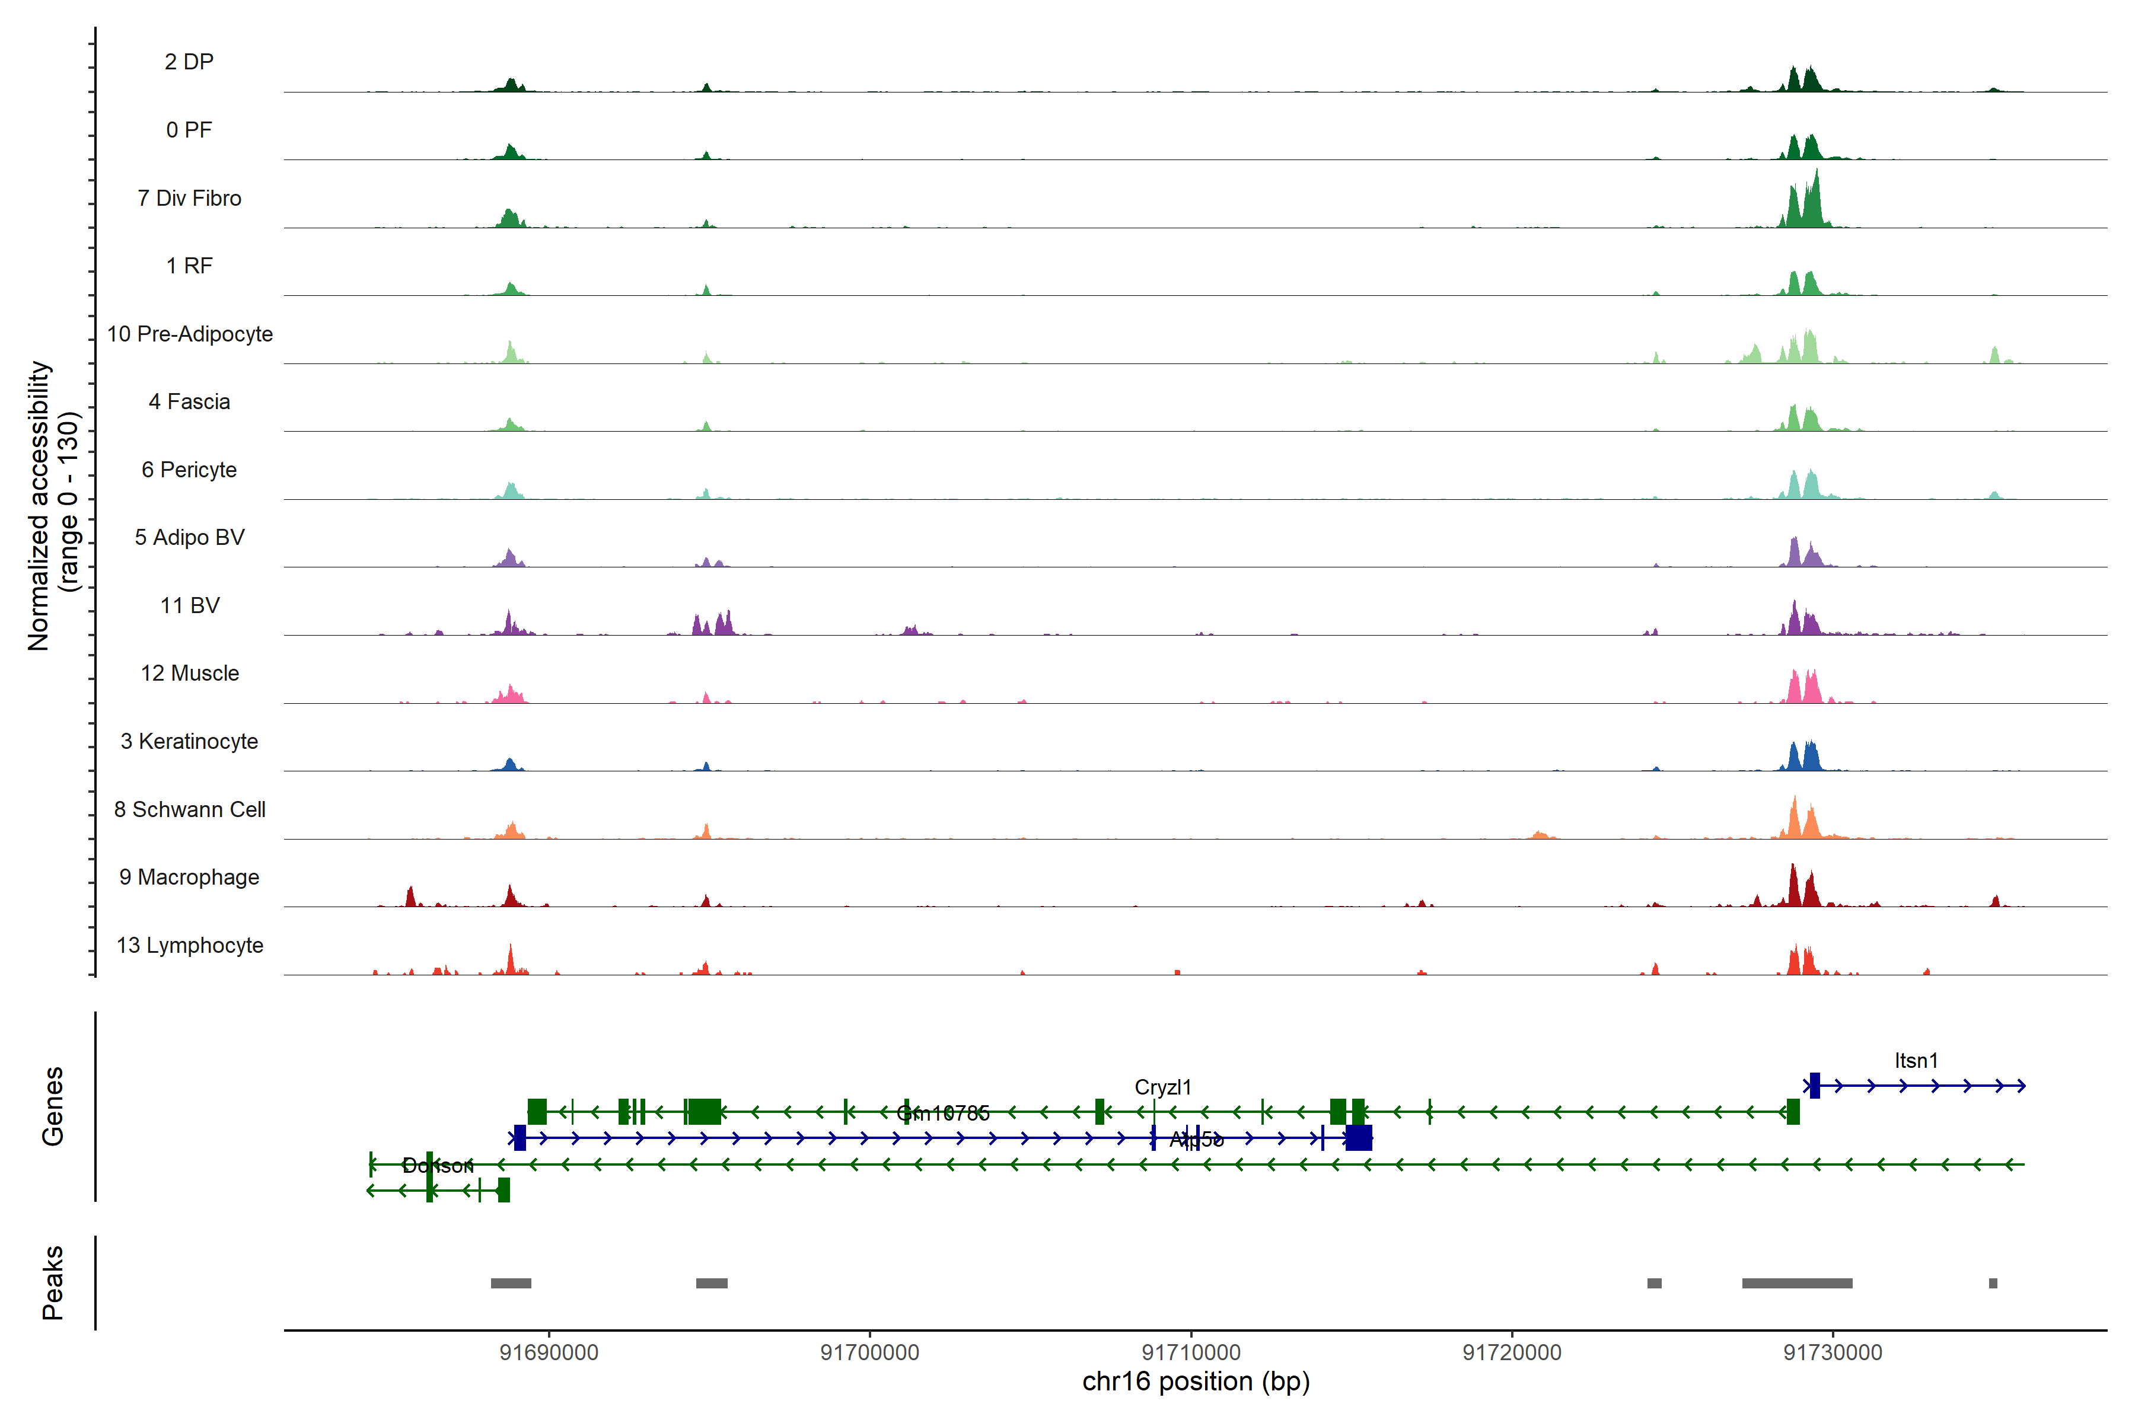The width and height of the screenshot is (2135, 1423).
Task: Click the Peaks panel label
Action: coord(53,1281)
